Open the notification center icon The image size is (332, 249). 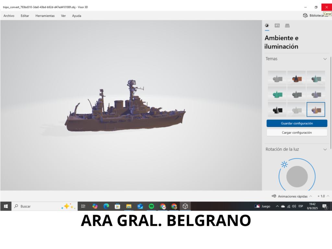pyautogui.click(x=325, y=207)
